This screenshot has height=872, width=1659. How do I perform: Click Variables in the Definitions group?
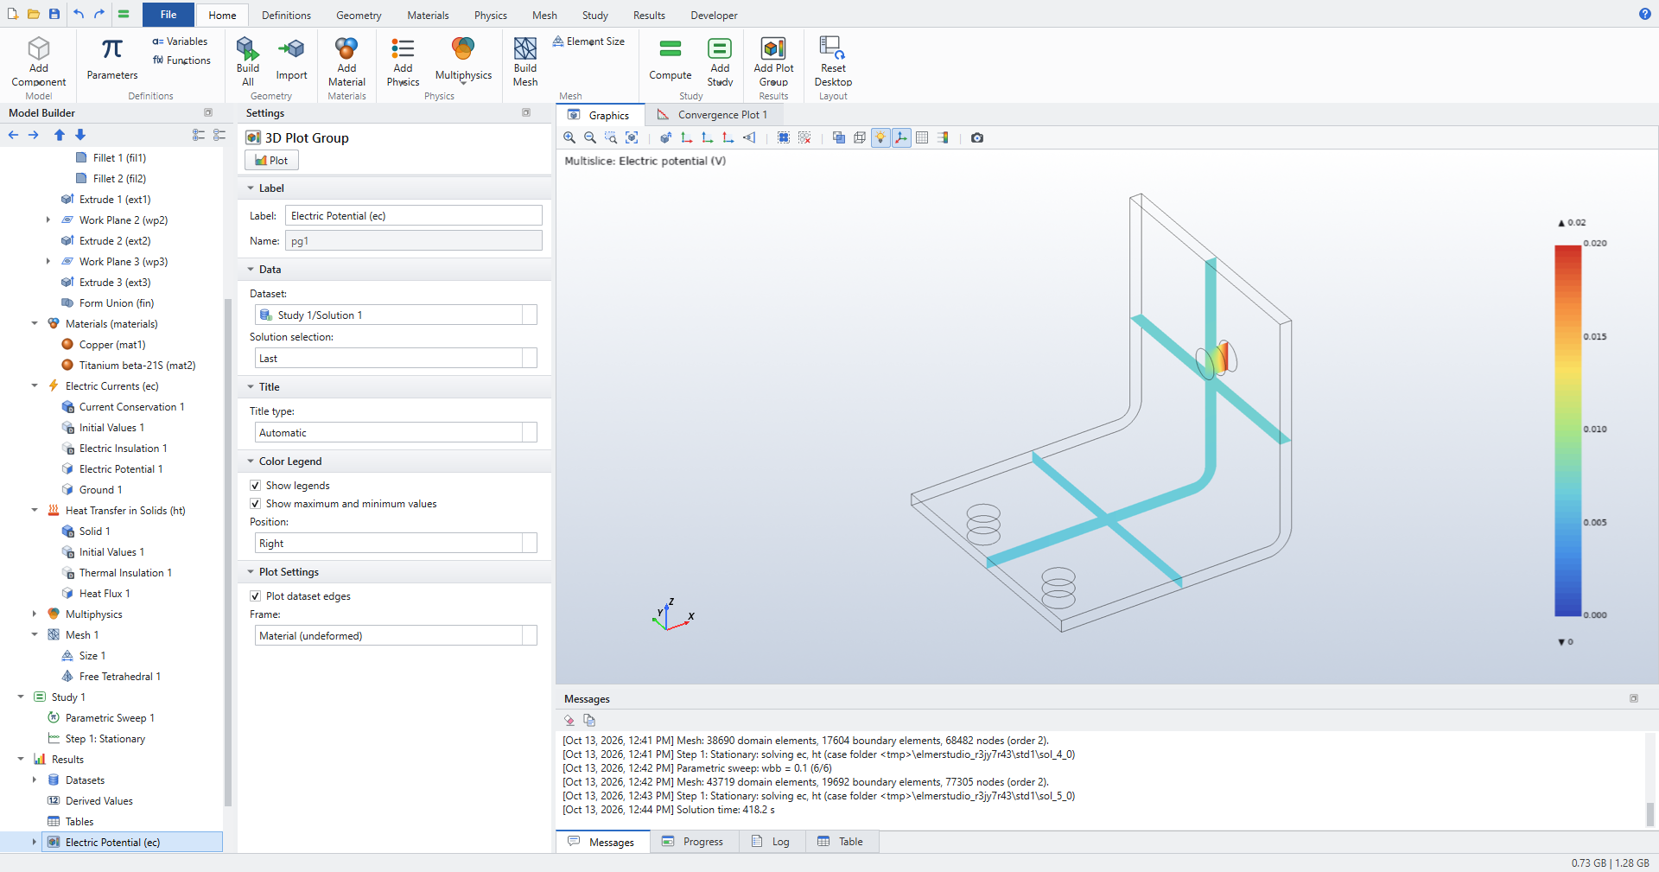(180, 41)
